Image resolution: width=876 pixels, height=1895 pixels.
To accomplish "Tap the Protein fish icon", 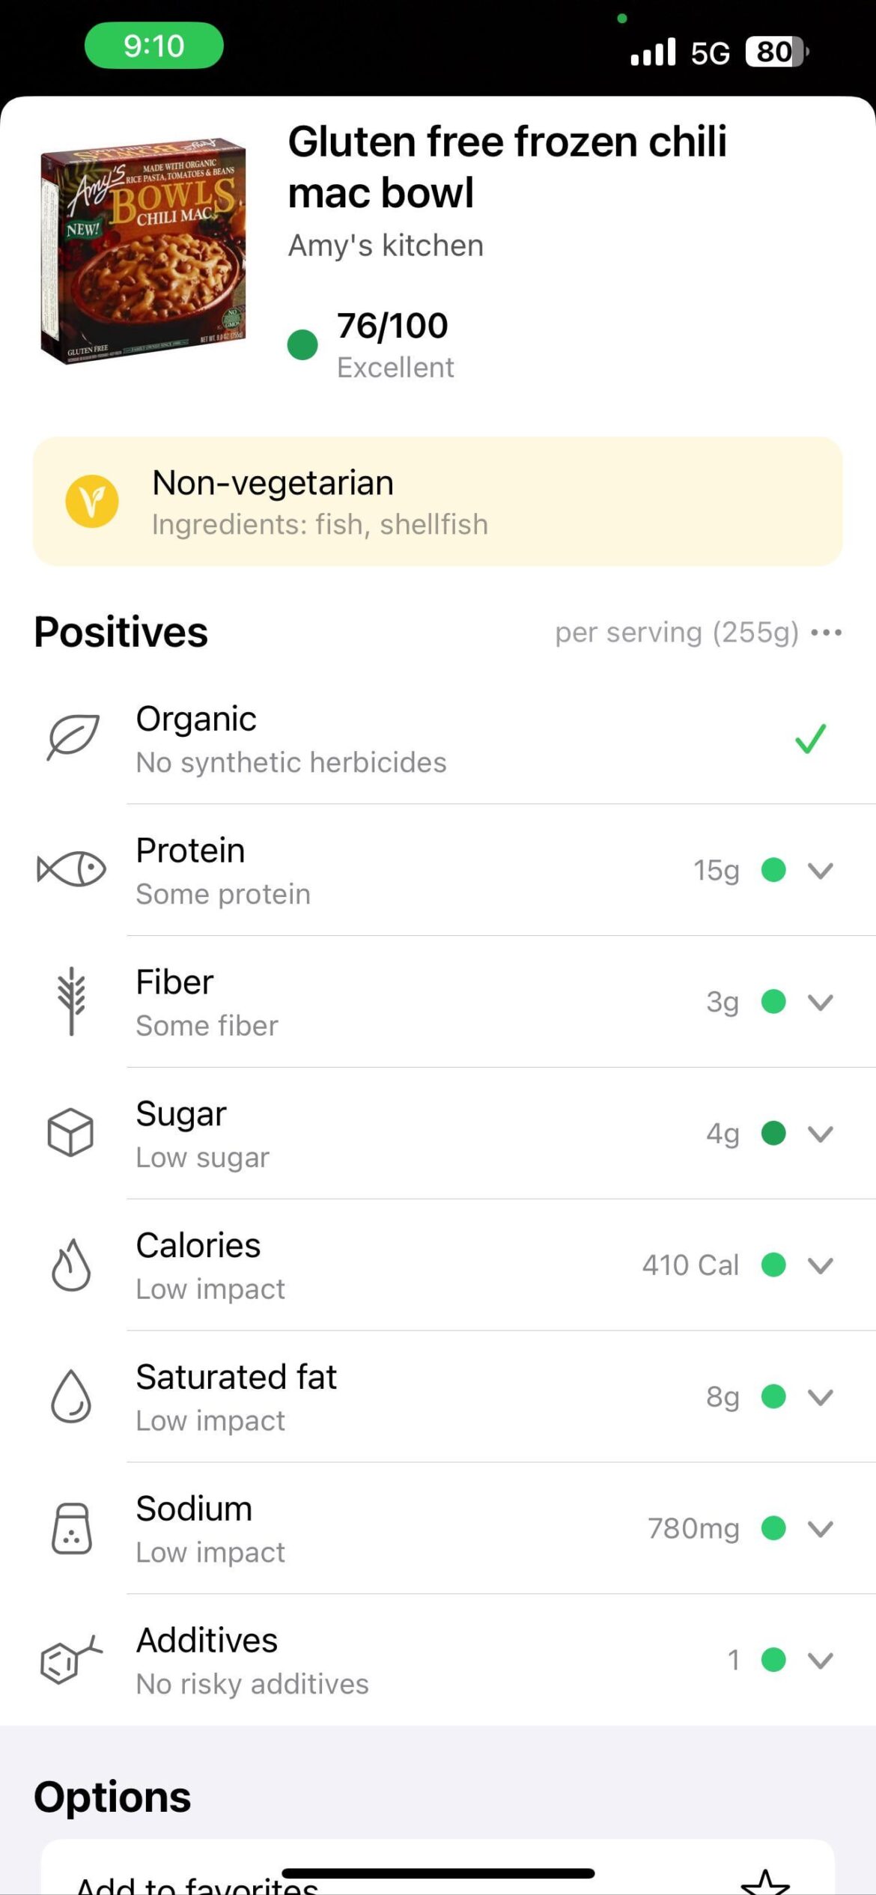I will point(72,869).
